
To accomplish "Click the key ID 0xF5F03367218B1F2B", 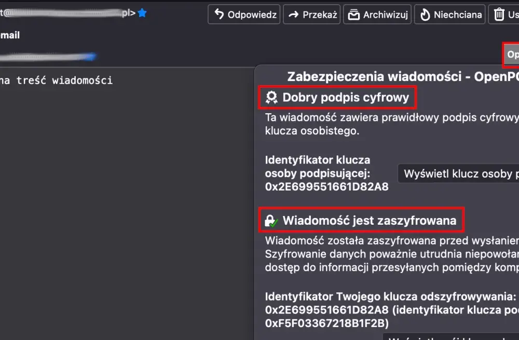I will click(x=326, y=323).
